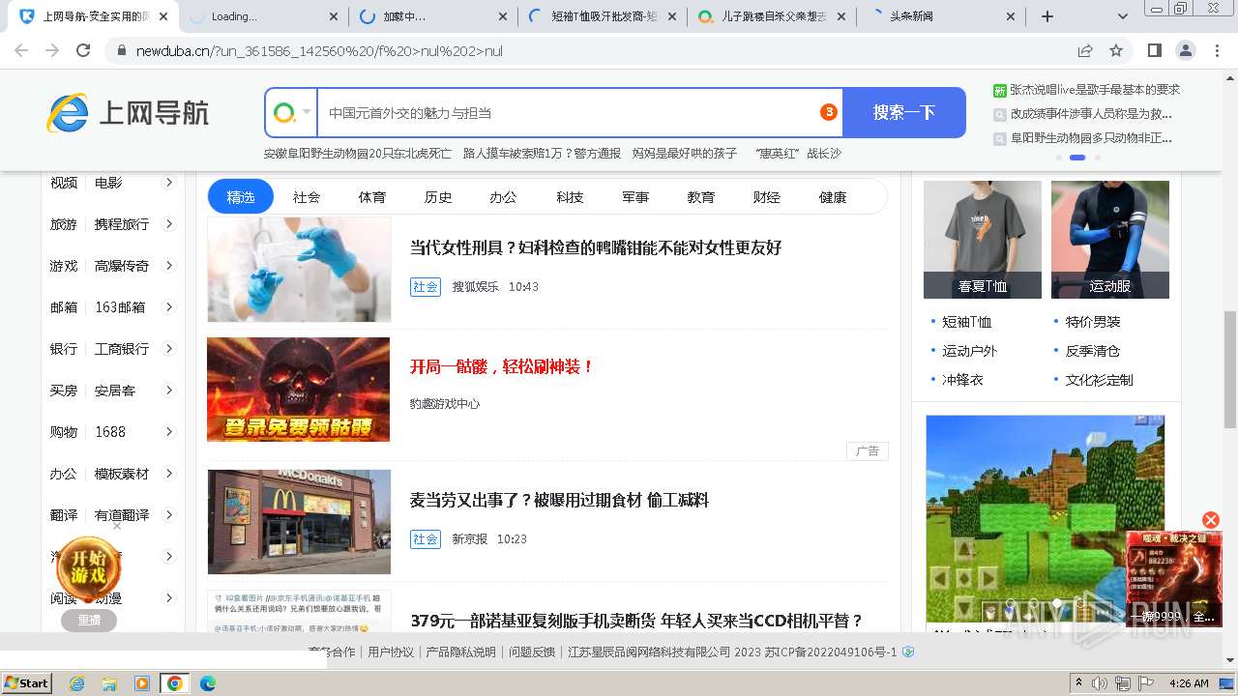Open the 当代女性刑具 article headline
1238x696 pixels.
pyautogui.click(x=596, y=247)
